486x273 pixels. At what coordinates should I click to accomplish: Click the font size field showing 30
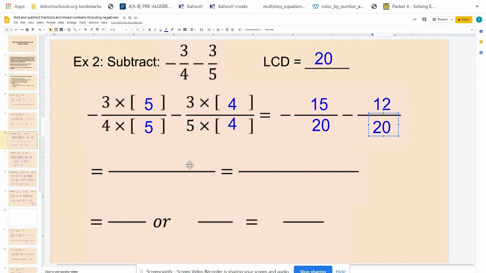pos(137,30)
